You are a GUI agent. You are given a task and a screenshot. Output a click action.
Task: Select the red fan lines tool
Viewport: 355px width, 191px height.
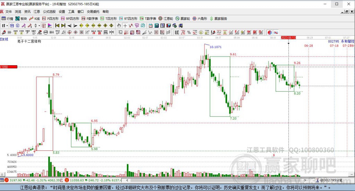click(x=126, y=32)
